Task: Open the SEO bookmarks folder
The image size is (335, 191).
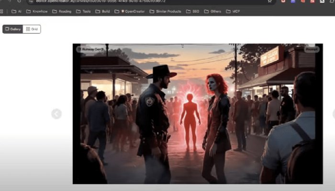Action: [x=192, y=11]
